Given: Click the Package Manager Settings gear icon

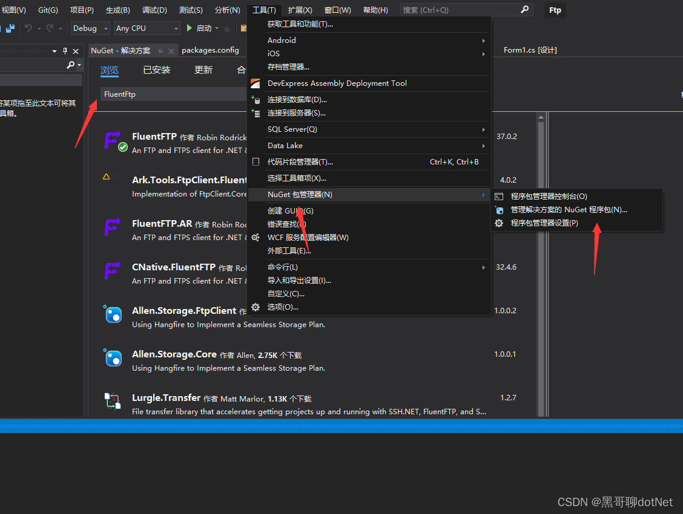Looking at the screenshot, I should coord(499,223).
